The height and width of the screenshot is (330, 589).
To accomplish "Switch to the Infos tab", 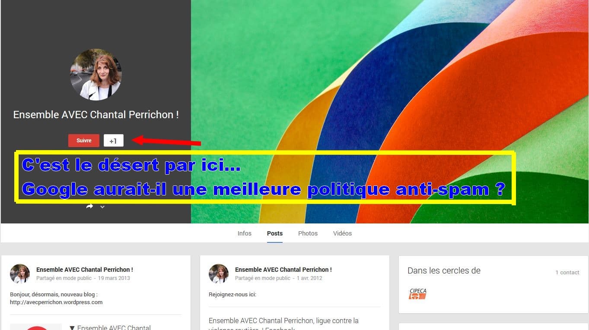I will 244,233.
